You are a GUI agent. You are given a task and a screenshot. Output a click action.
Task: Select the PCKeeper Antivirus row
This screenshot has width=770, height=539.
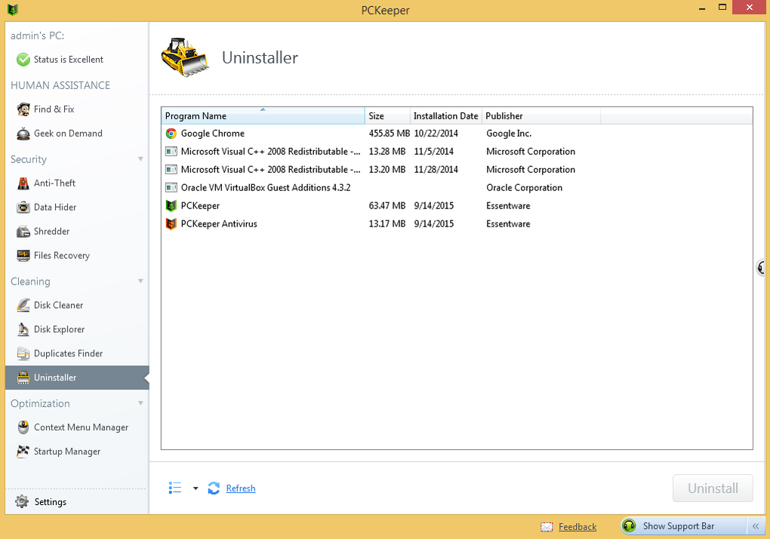click(457, 224)
